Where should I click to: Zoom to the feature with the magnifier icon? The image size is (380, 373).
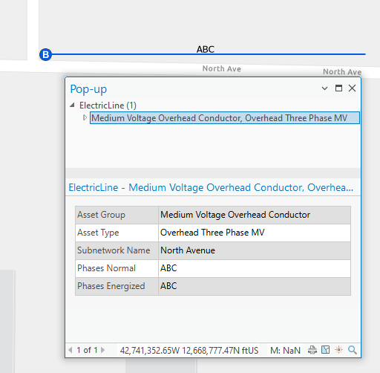pos(353,350)
